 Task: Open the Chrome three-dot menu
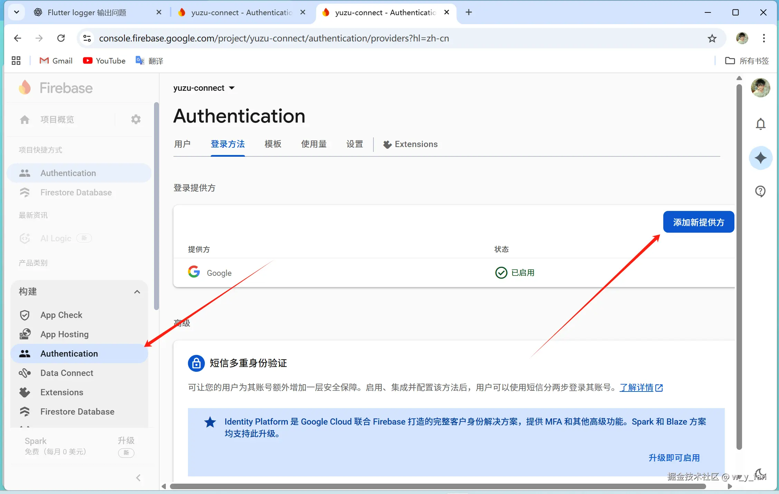pos(764,38)
